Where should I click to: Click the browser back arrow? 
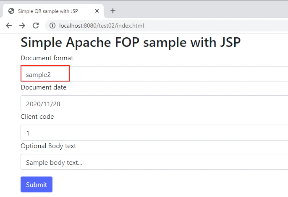click(9, 26)
